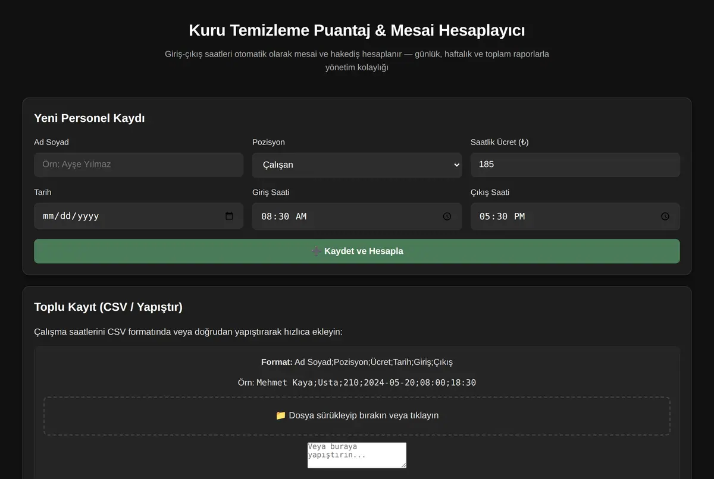This screenshot has height=479, width=714.
Task: Click the example text Mehmet Kaya;Usta;210
Action: pos(366,382)
